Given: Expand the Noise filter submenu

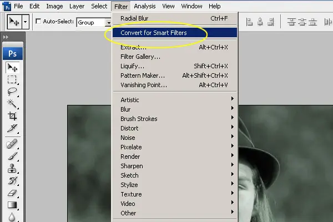Looking at the screenshot, I should click(x=175, y=138).
